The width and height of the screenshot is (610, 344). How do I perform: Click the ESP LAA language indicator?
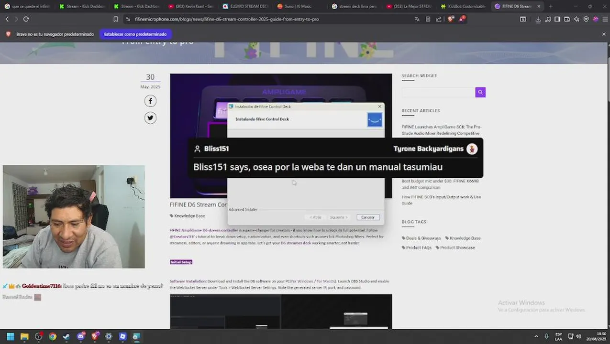558,336
